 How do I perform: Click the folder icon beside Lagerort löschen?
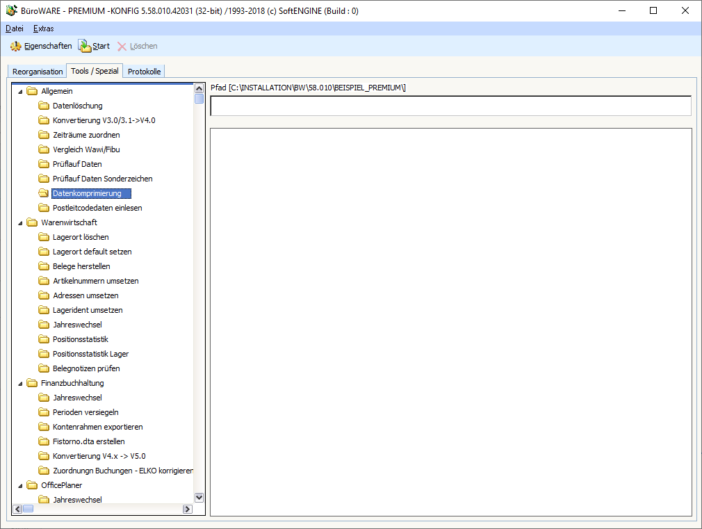[44, 237]
